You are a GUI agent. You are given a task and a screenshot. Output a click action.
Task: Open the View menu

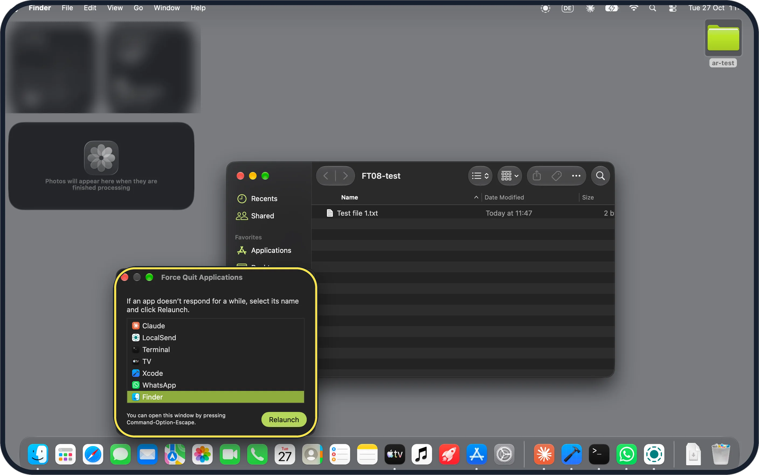[115, 8]
